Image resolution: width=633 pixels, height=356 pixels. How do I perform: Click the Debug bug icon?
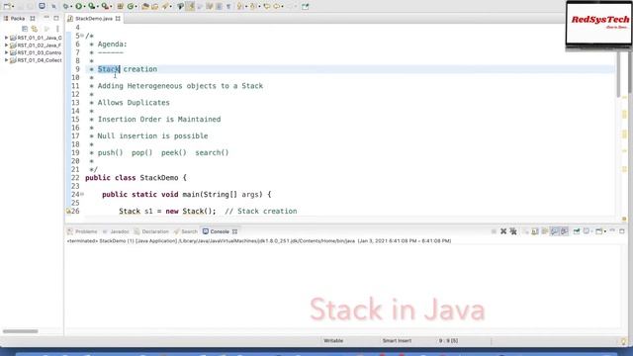(66, 7)
